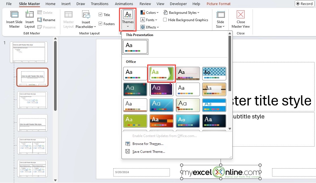
Task: Switch to the Draw tab
Action: [81, 4]
